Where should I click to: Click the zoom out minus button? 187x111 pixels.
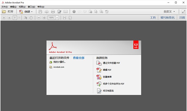click(x=39, y=18)
